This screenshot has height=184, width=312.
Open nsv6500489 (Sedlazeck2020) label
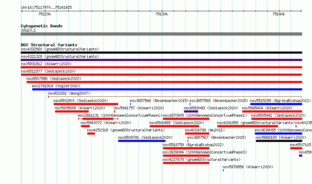coord(177,123)
